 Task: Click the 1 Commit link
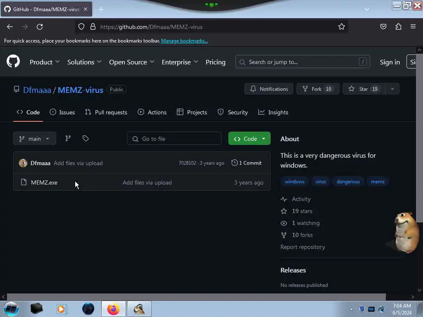(x=247, y=163)
